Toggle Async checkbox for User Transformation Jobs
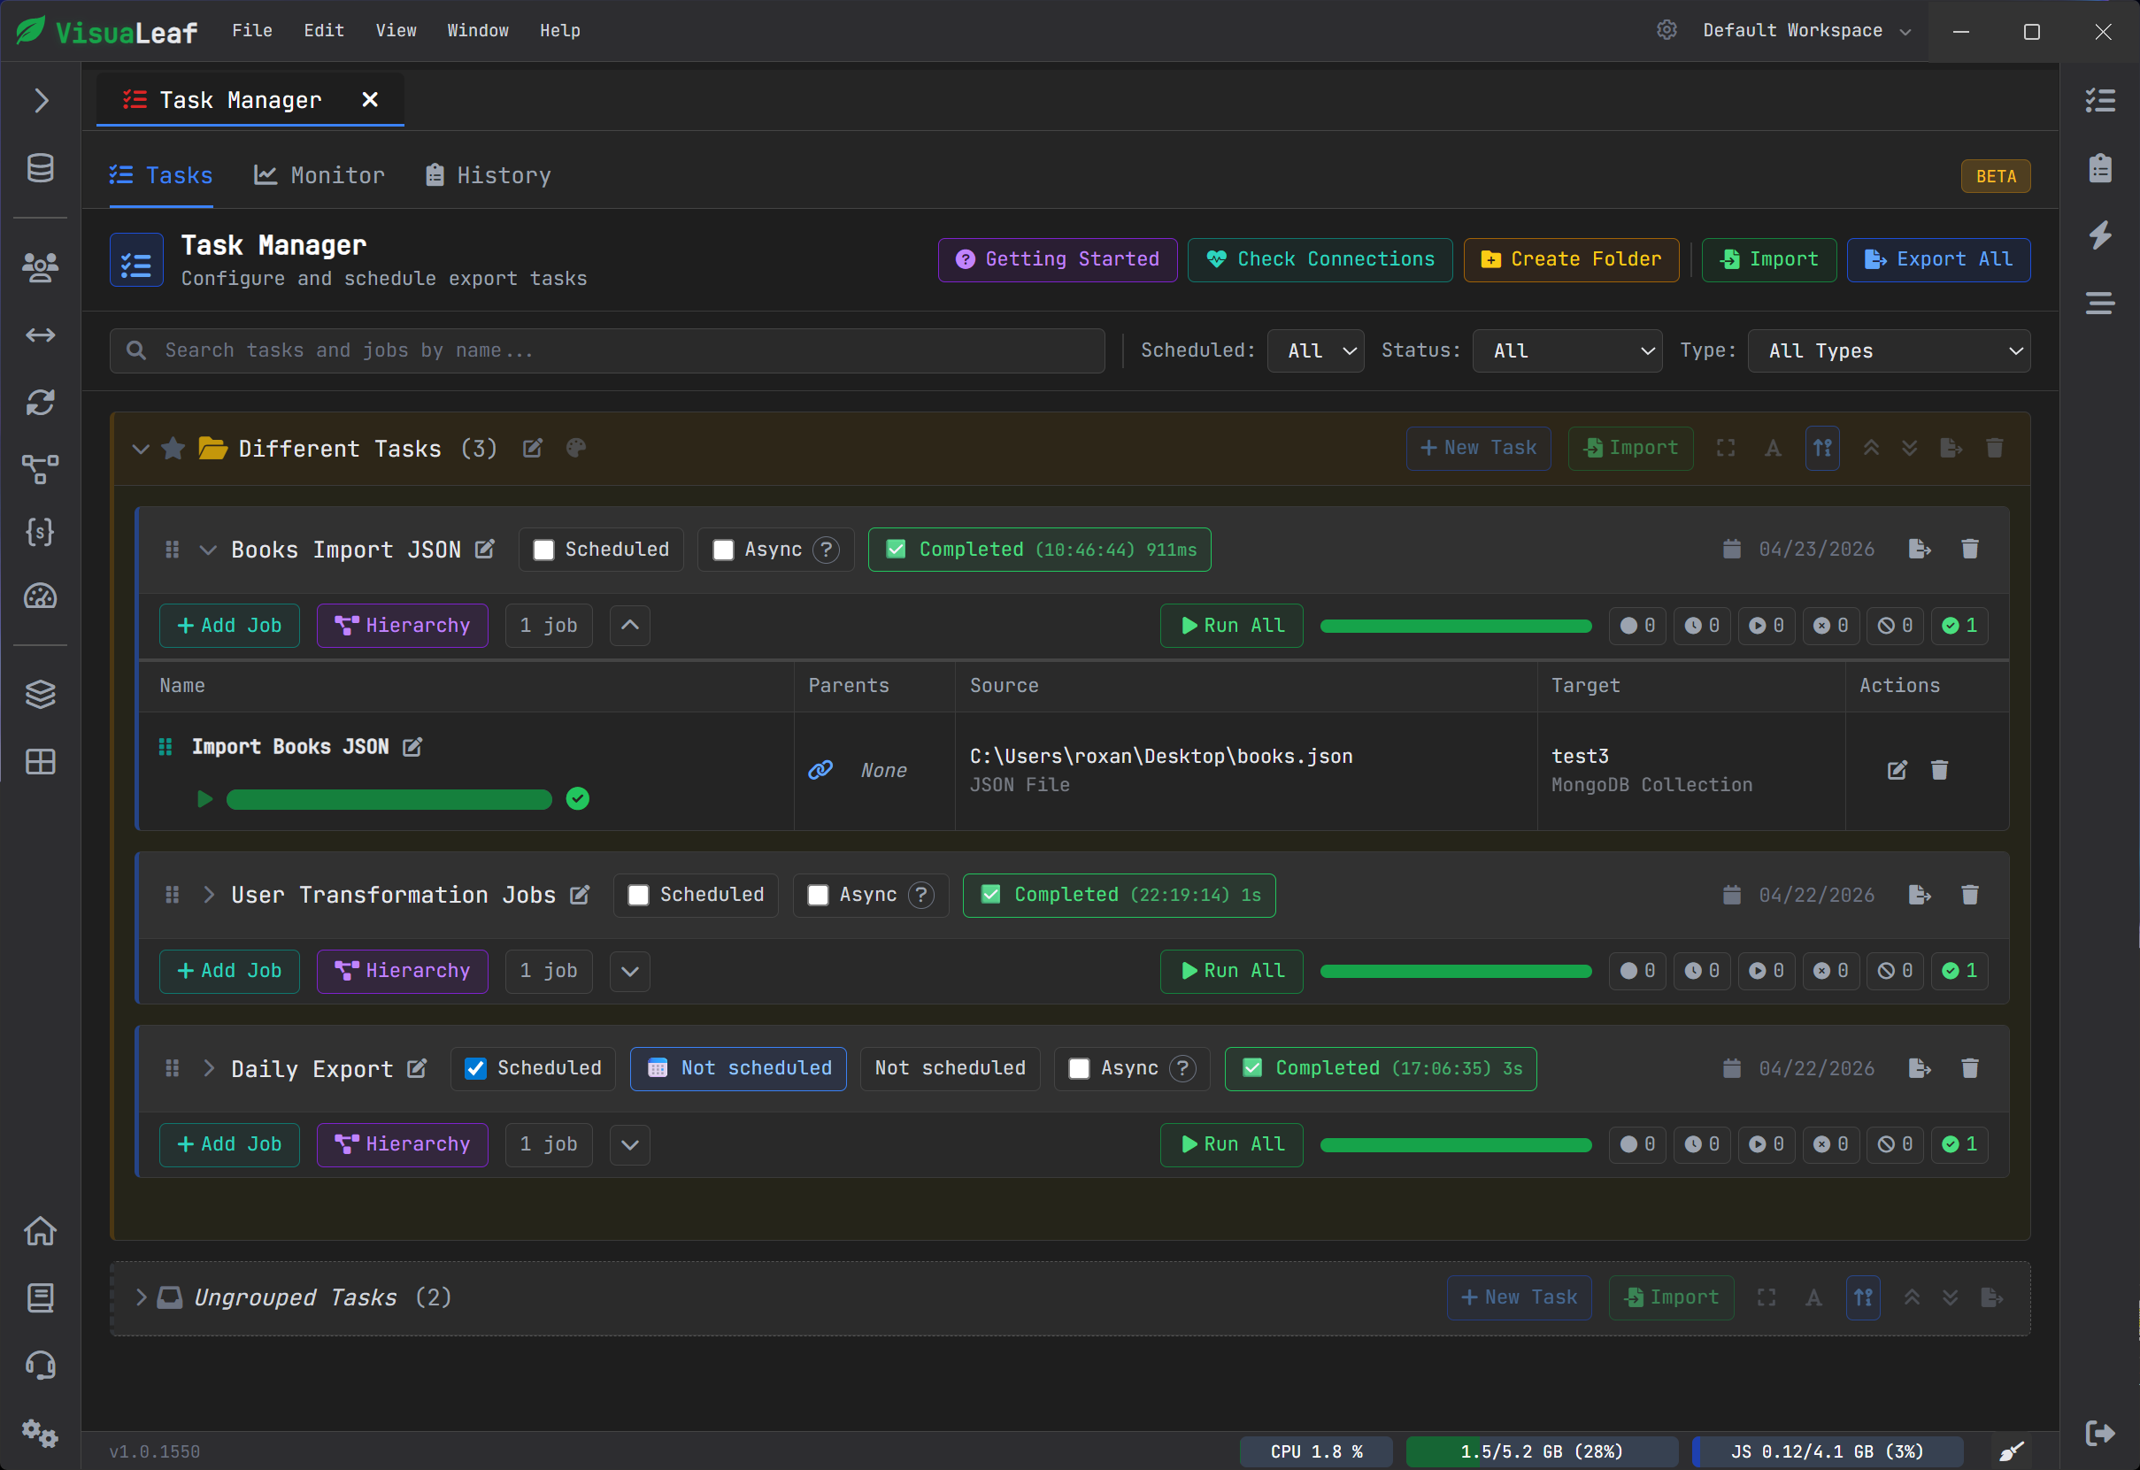Viewport: 2140px width, 1470px height. coord(818,896)
